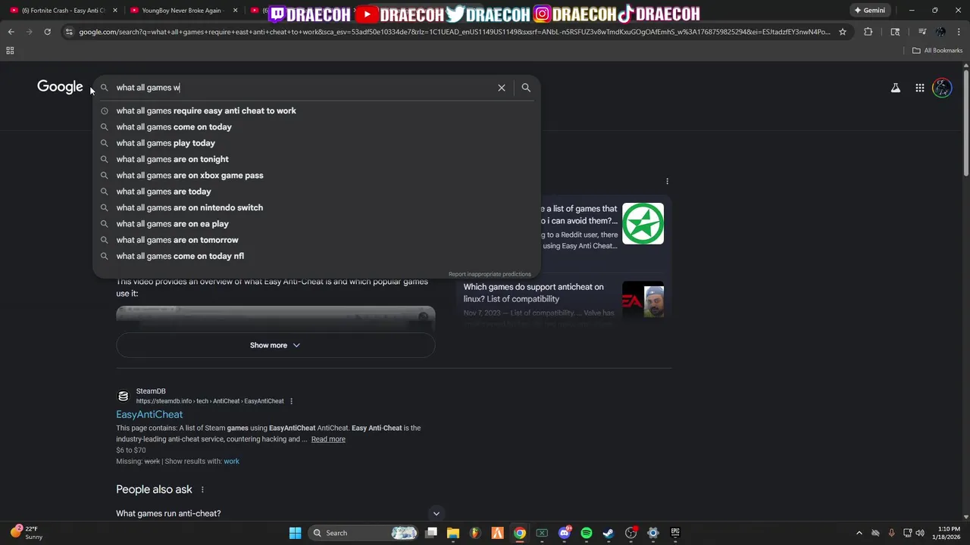Open the Google apps grid
970x545 pixels.
[x=920, y=88]
